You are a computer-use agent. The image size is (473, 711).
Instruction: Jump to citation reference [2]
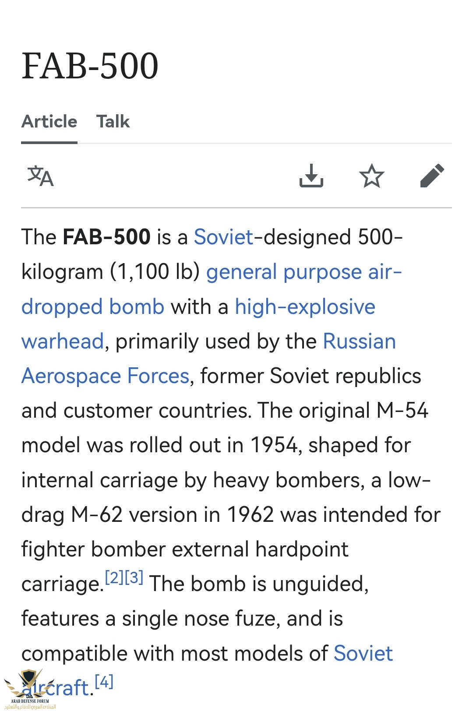point(114,578)
